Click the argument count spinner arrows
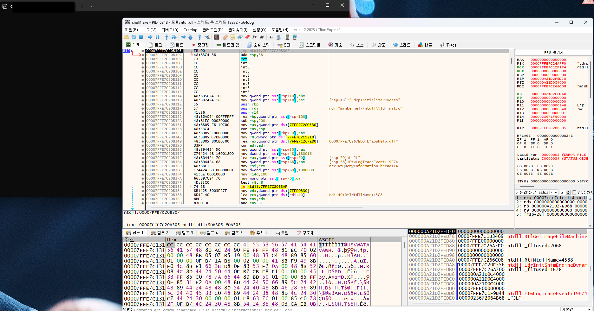Viewport: 594px width, 311px height. (x=568, y=192)
